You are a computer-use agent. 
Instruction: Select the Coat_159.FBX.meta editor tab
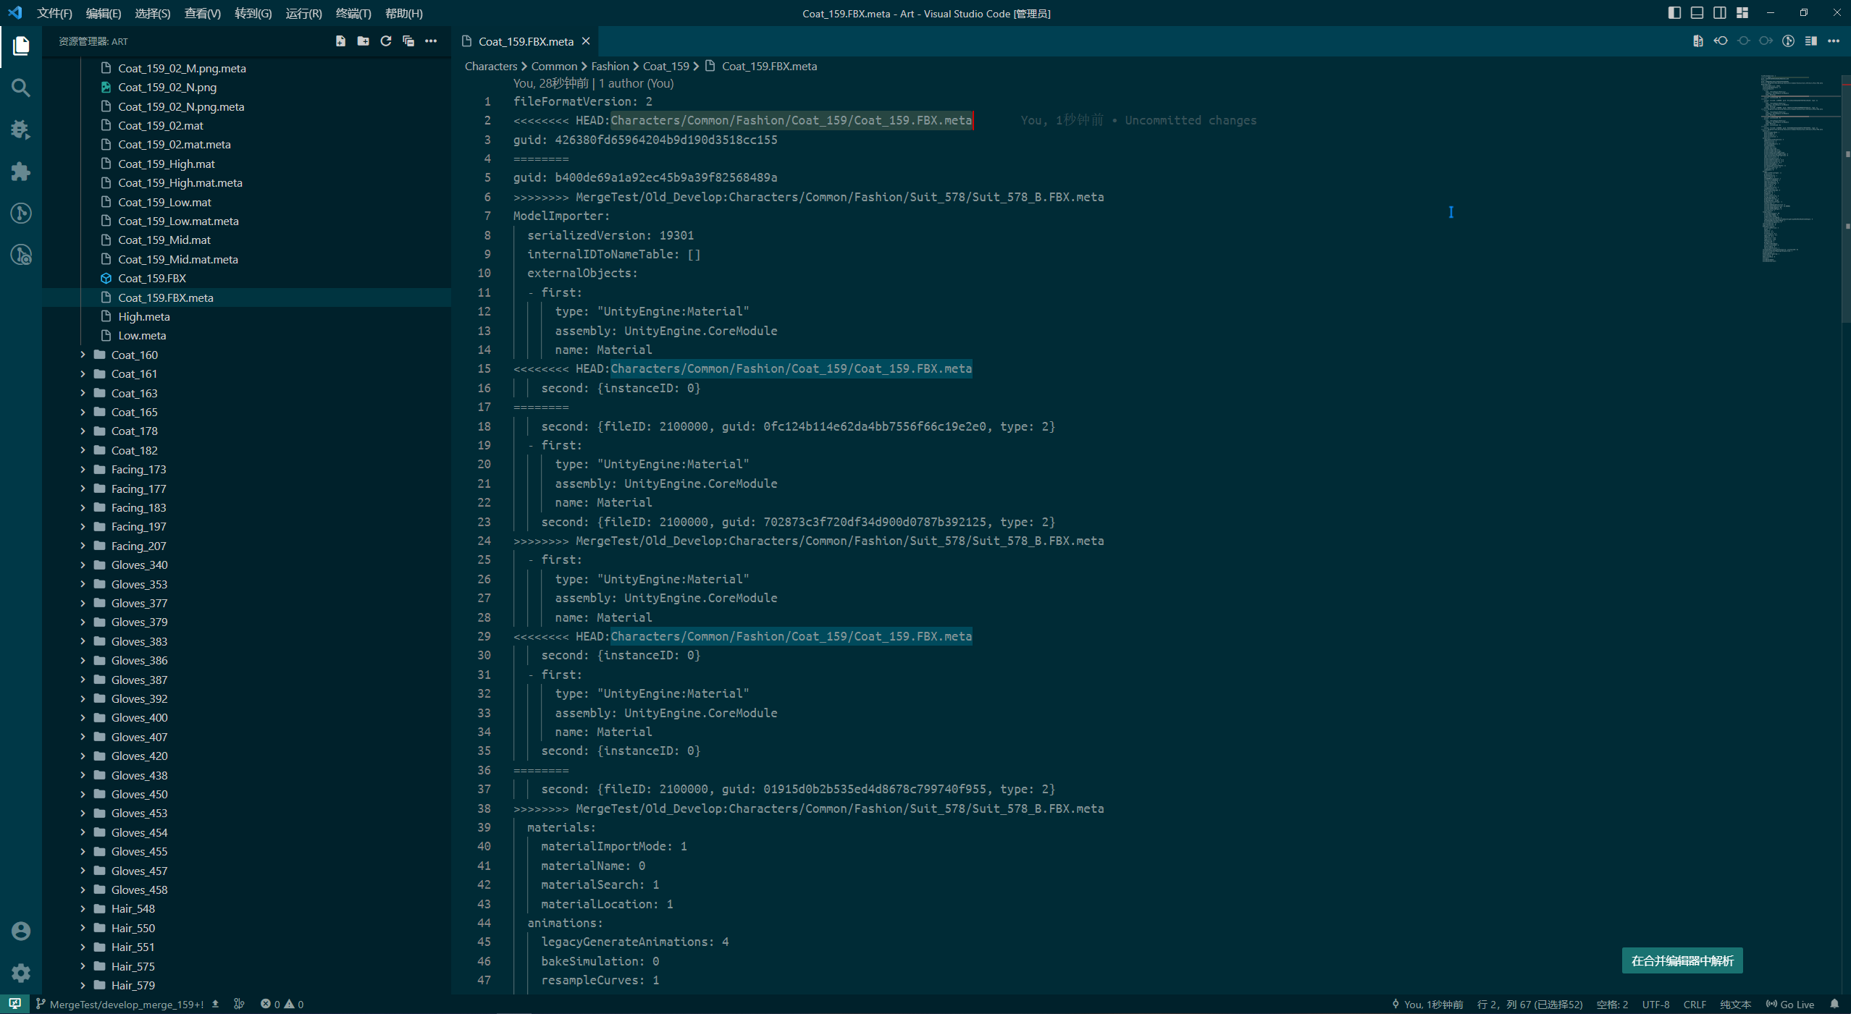[525, 41]
